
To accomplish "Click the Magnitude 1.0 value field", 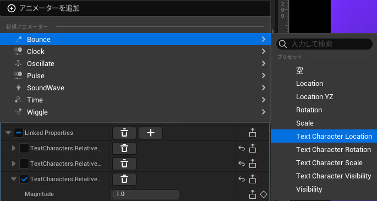I will coord(145,194).
